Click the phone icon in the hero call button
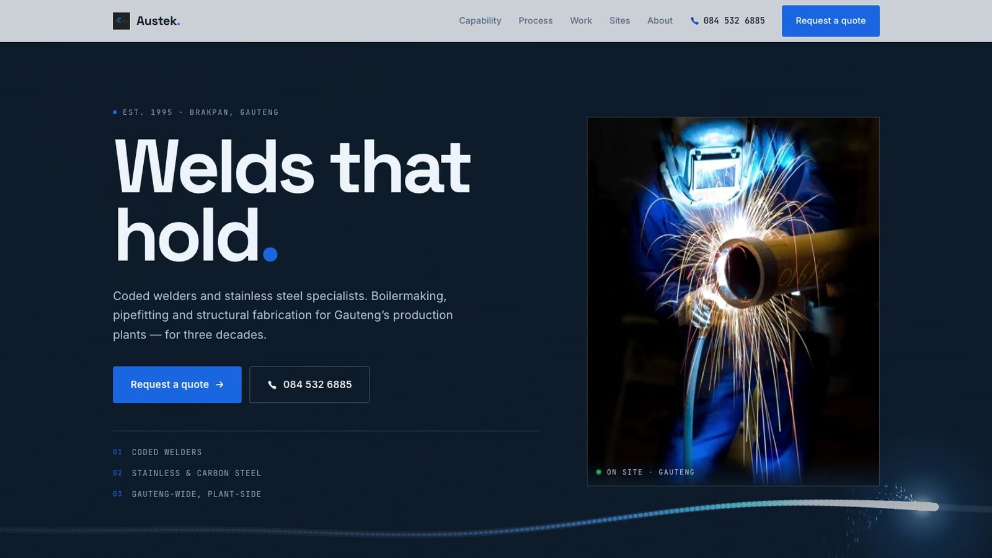The image size is (992, 558). [272, 385]
